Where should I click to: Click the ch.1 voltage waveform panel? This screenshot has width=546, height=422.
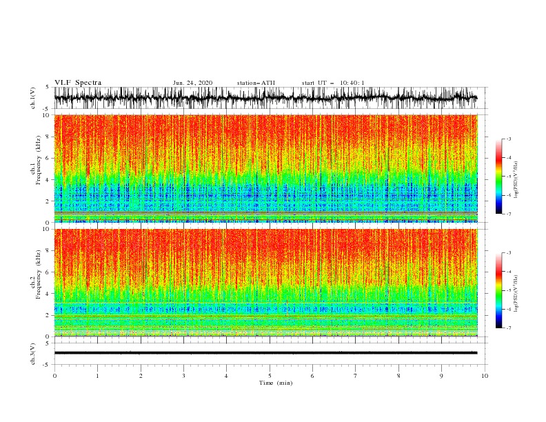270,98
